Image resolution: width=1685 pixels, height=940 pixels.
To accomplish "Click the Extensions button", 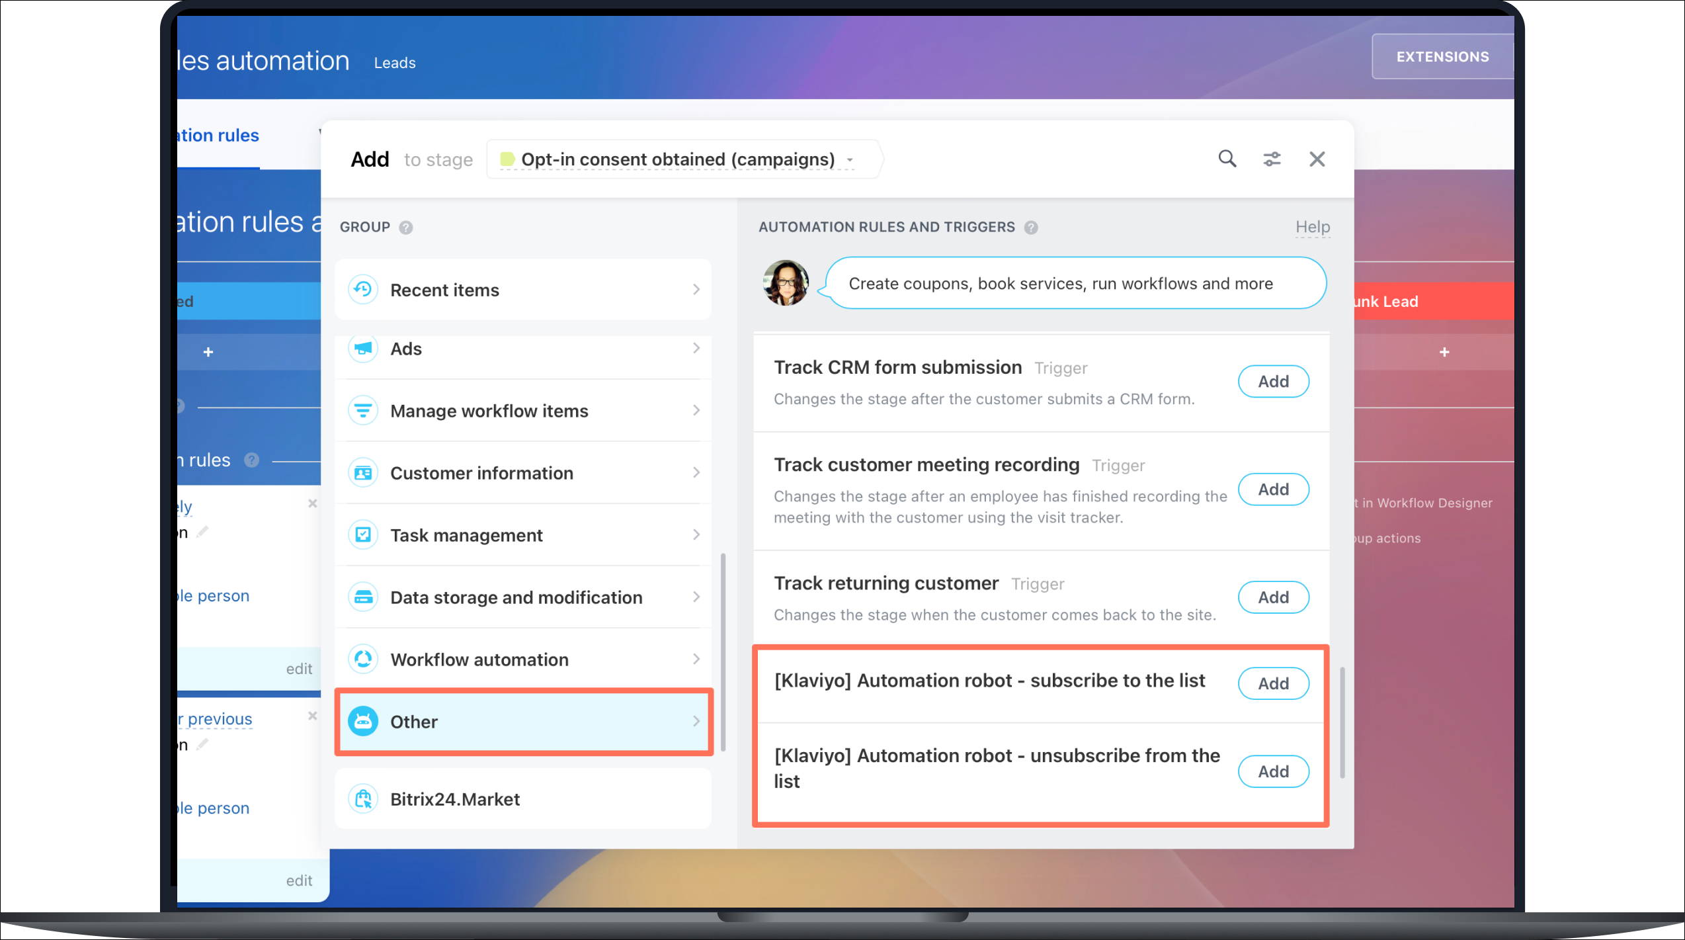I will [1442, 57].
